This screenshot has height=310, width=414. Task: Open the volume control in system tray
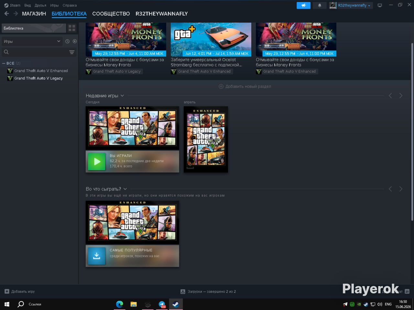pyautogui.click(x=380, y=304)
